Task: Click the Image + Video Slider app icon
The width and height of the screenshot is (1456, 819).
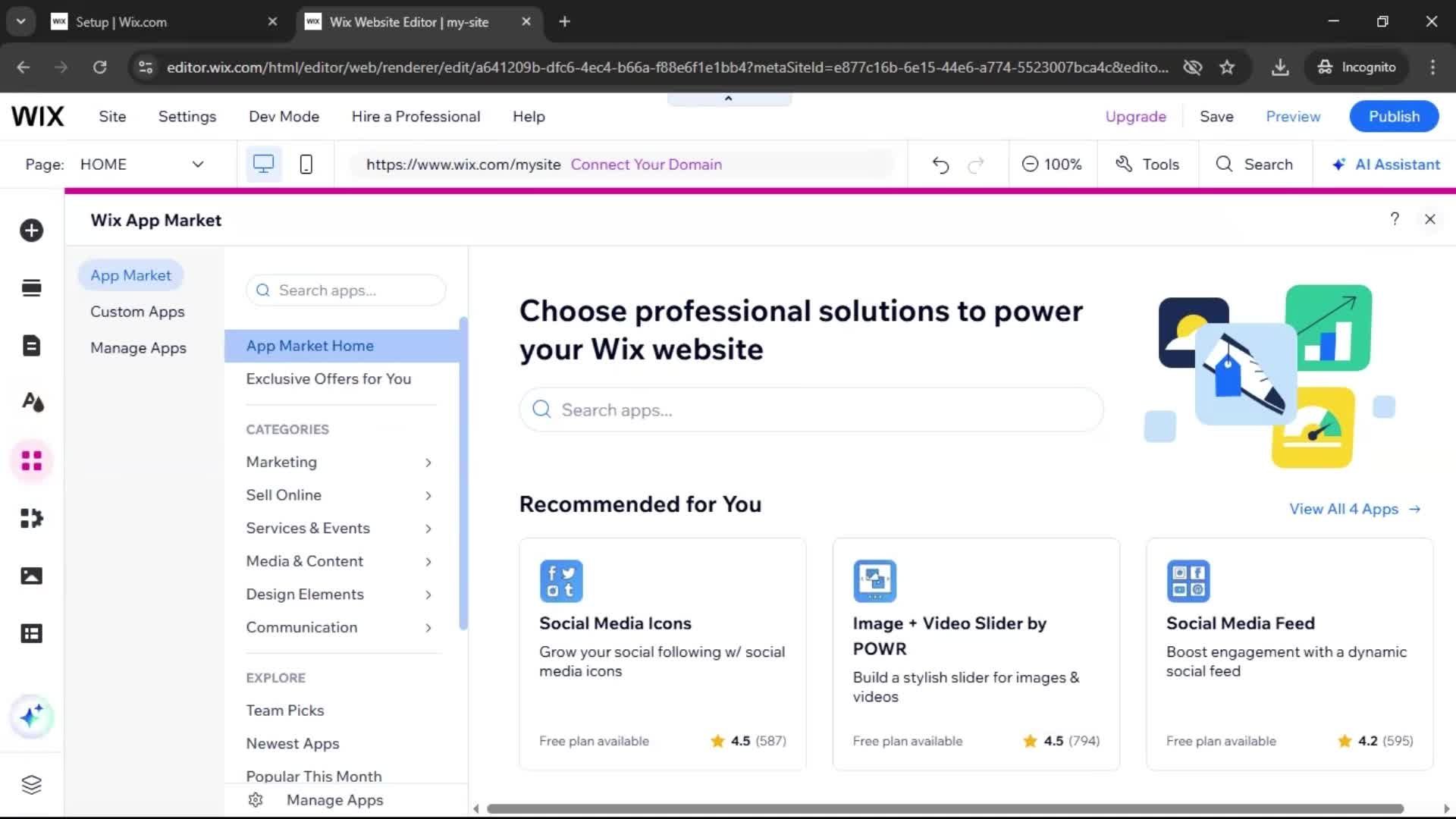Action: [x=874, y=581]
